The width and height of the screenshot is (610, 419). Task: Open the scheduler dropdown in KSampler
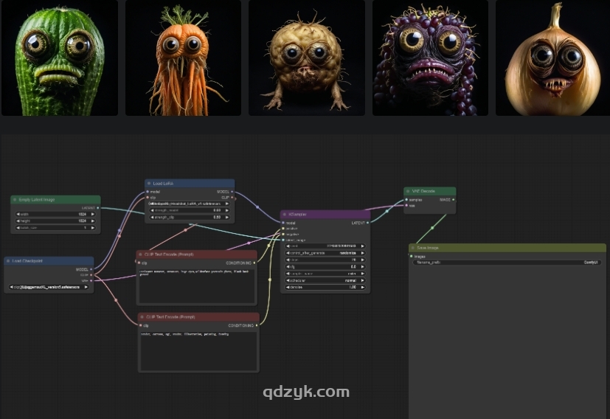(325, 280)
